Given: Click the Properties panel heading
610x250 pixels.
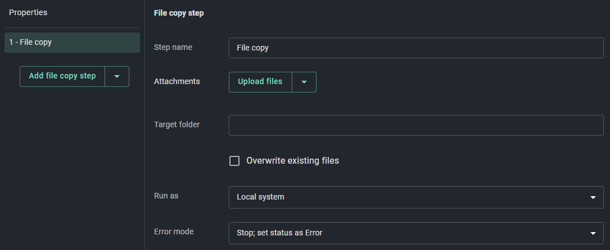Looking at the screenshot, I should 28,12.
